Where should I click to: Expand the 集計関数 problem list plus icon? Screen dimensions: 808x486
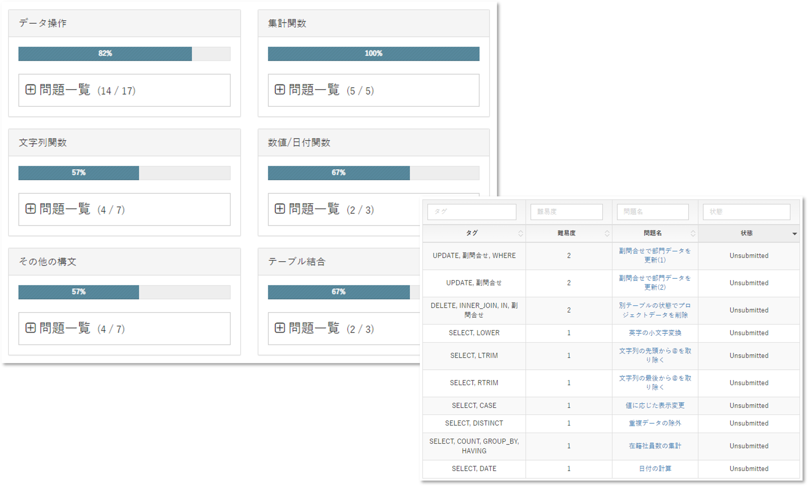click(279, 89)
